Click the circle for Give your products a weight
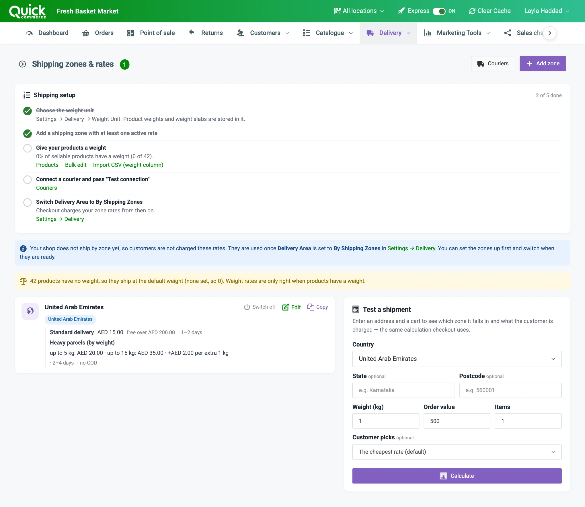585x507 pixels. [x=28, y=148]
